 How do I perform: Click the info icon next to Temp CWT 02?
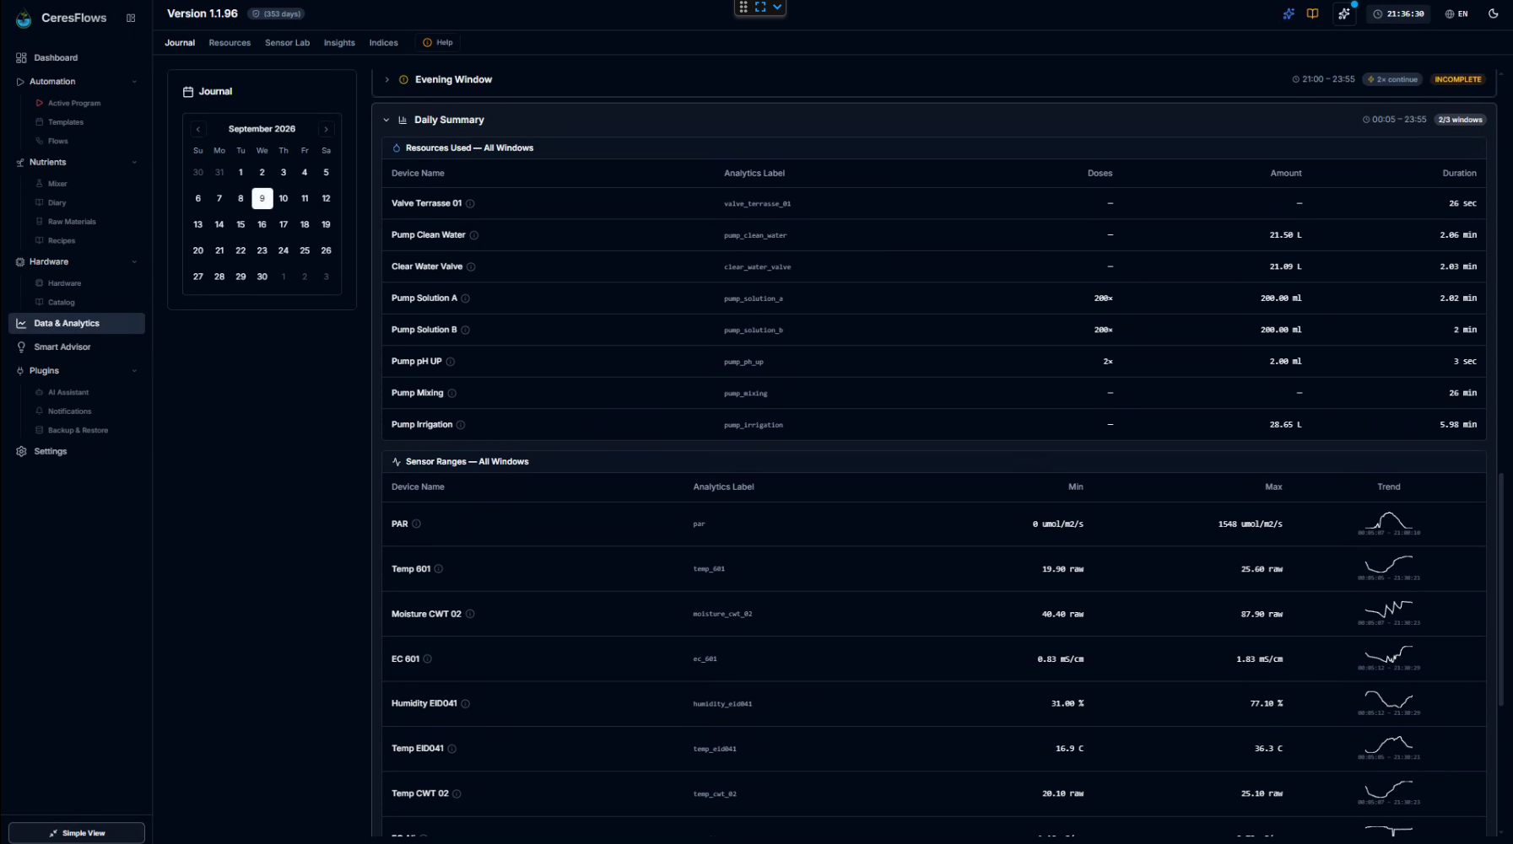457,793
